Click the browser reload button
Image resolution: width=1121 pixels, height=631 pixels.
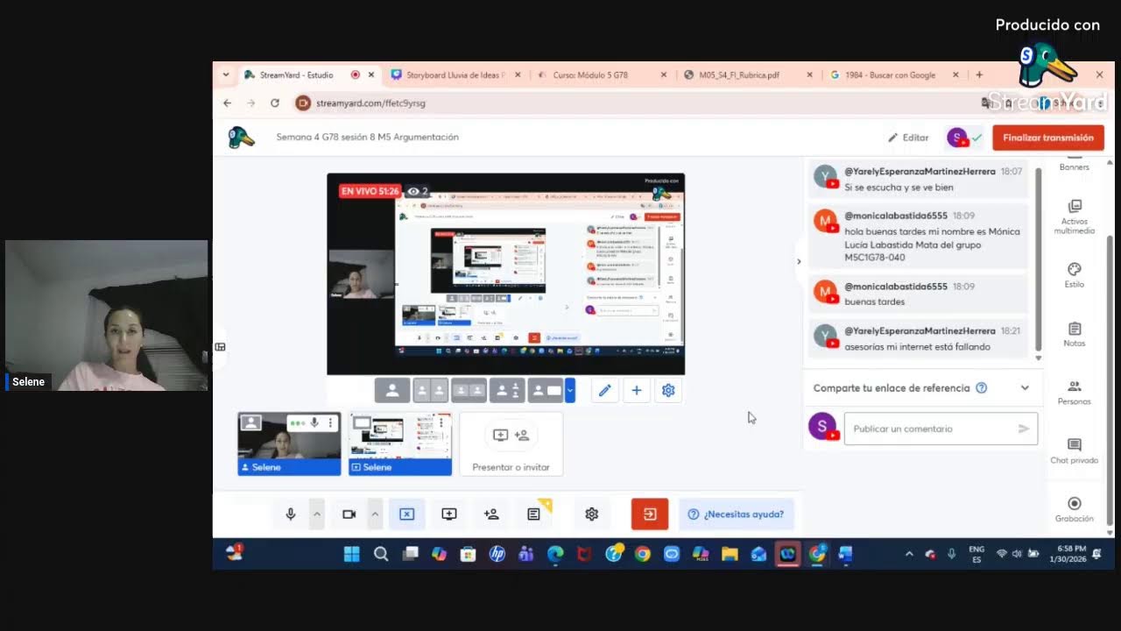click(275, 103)
